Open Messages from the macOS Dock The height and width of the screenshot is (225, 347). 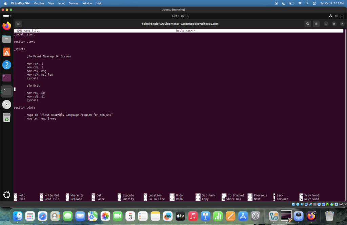67,216
